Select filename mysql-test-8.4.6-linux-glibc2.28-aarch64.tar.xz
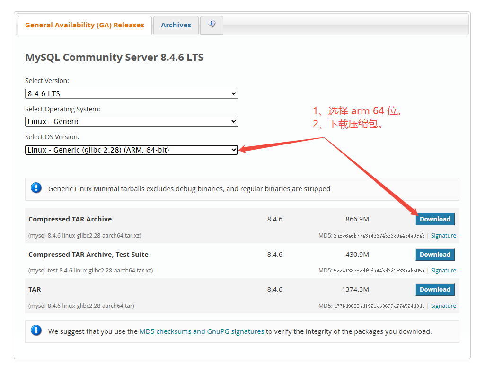Image resolution: width=485 pixels, height=374 pixels. tap(91, 270)
